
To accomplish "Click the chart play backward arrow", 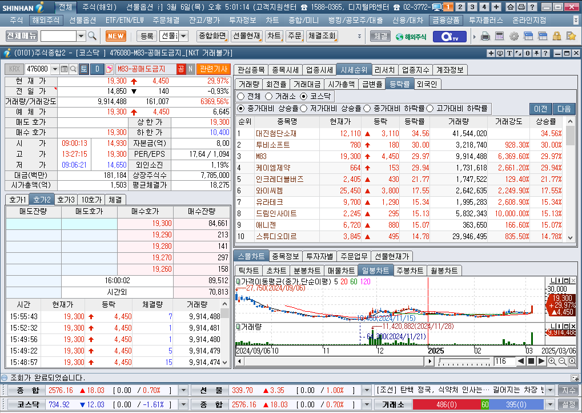I will [521, 361].
